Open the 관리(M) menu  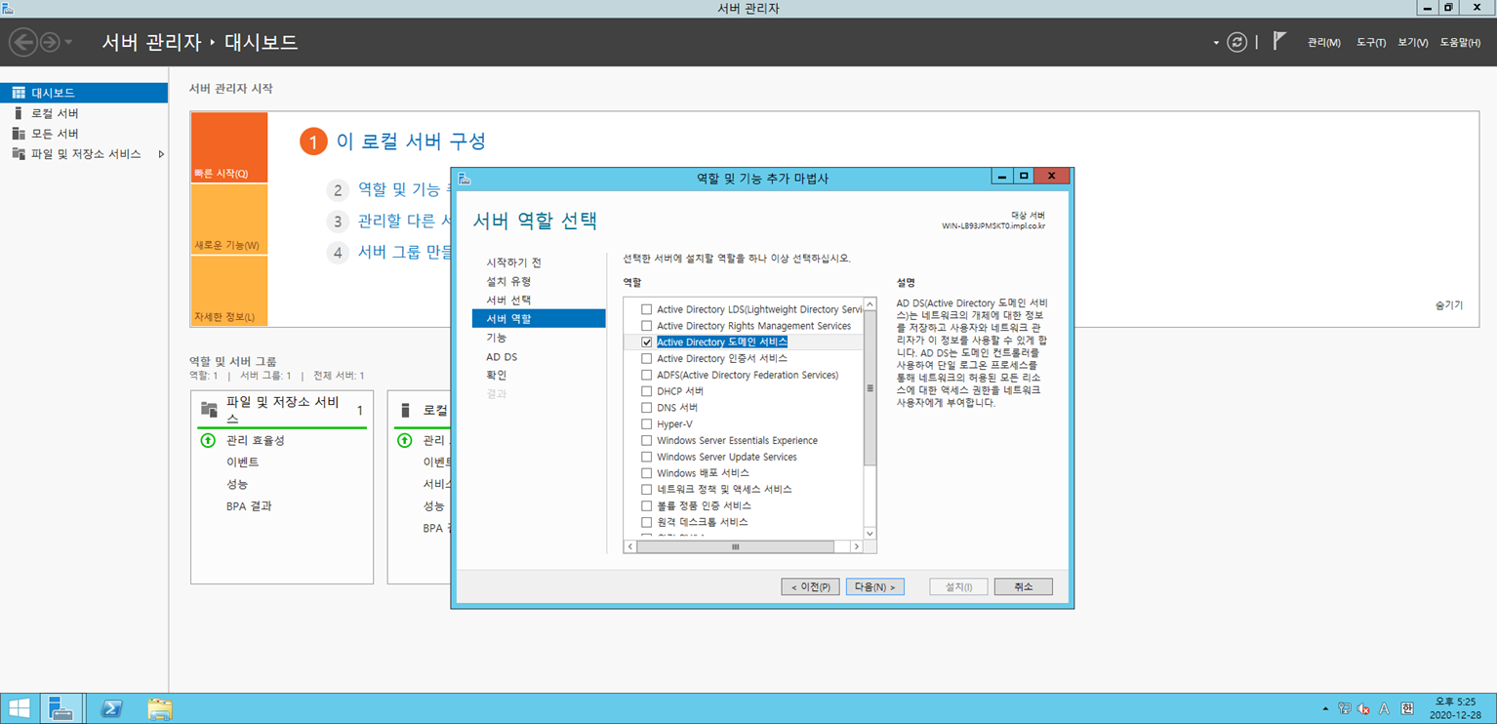[1324, 43]
